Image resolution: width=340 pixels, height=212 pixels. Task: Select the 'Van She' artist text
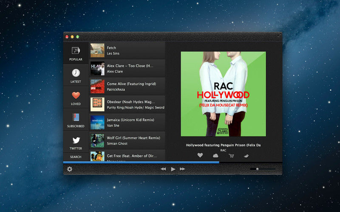pos(113,126)
